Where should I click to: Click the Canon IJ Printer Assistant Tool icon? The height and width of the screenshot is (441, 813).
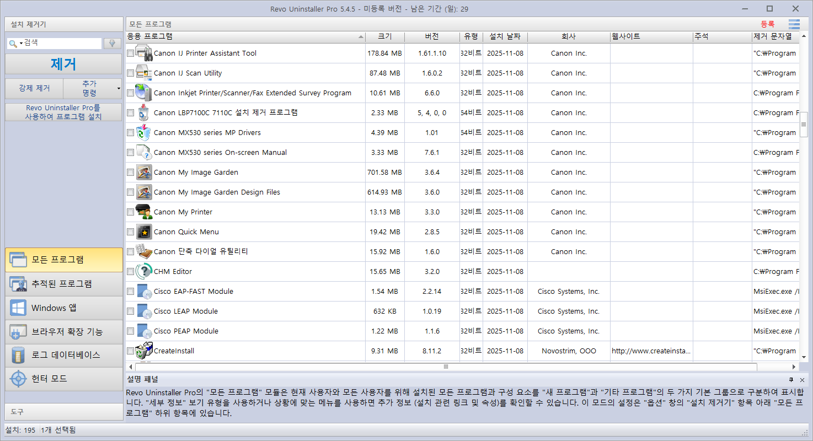click(x=144, y=53)
